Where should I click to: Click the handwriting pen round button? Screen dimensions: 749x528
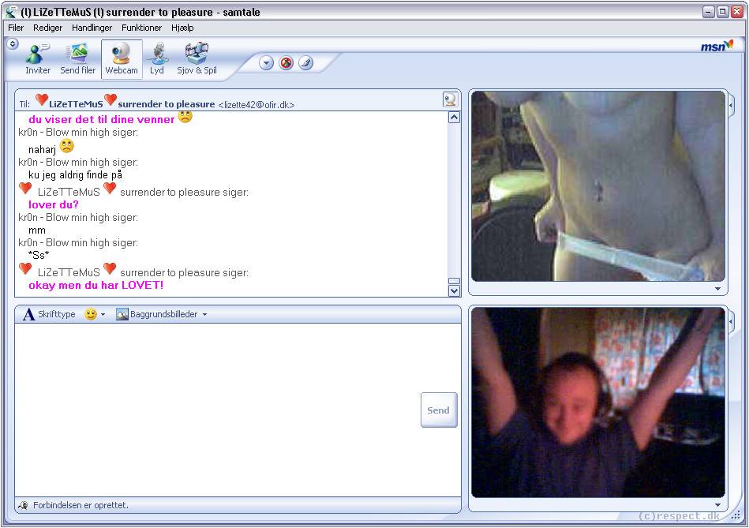pyautogui.click(x=305, y=62)
